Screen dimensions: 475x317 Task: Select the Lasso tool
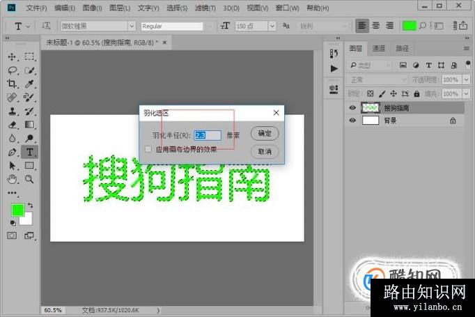(x=12, y=70)
